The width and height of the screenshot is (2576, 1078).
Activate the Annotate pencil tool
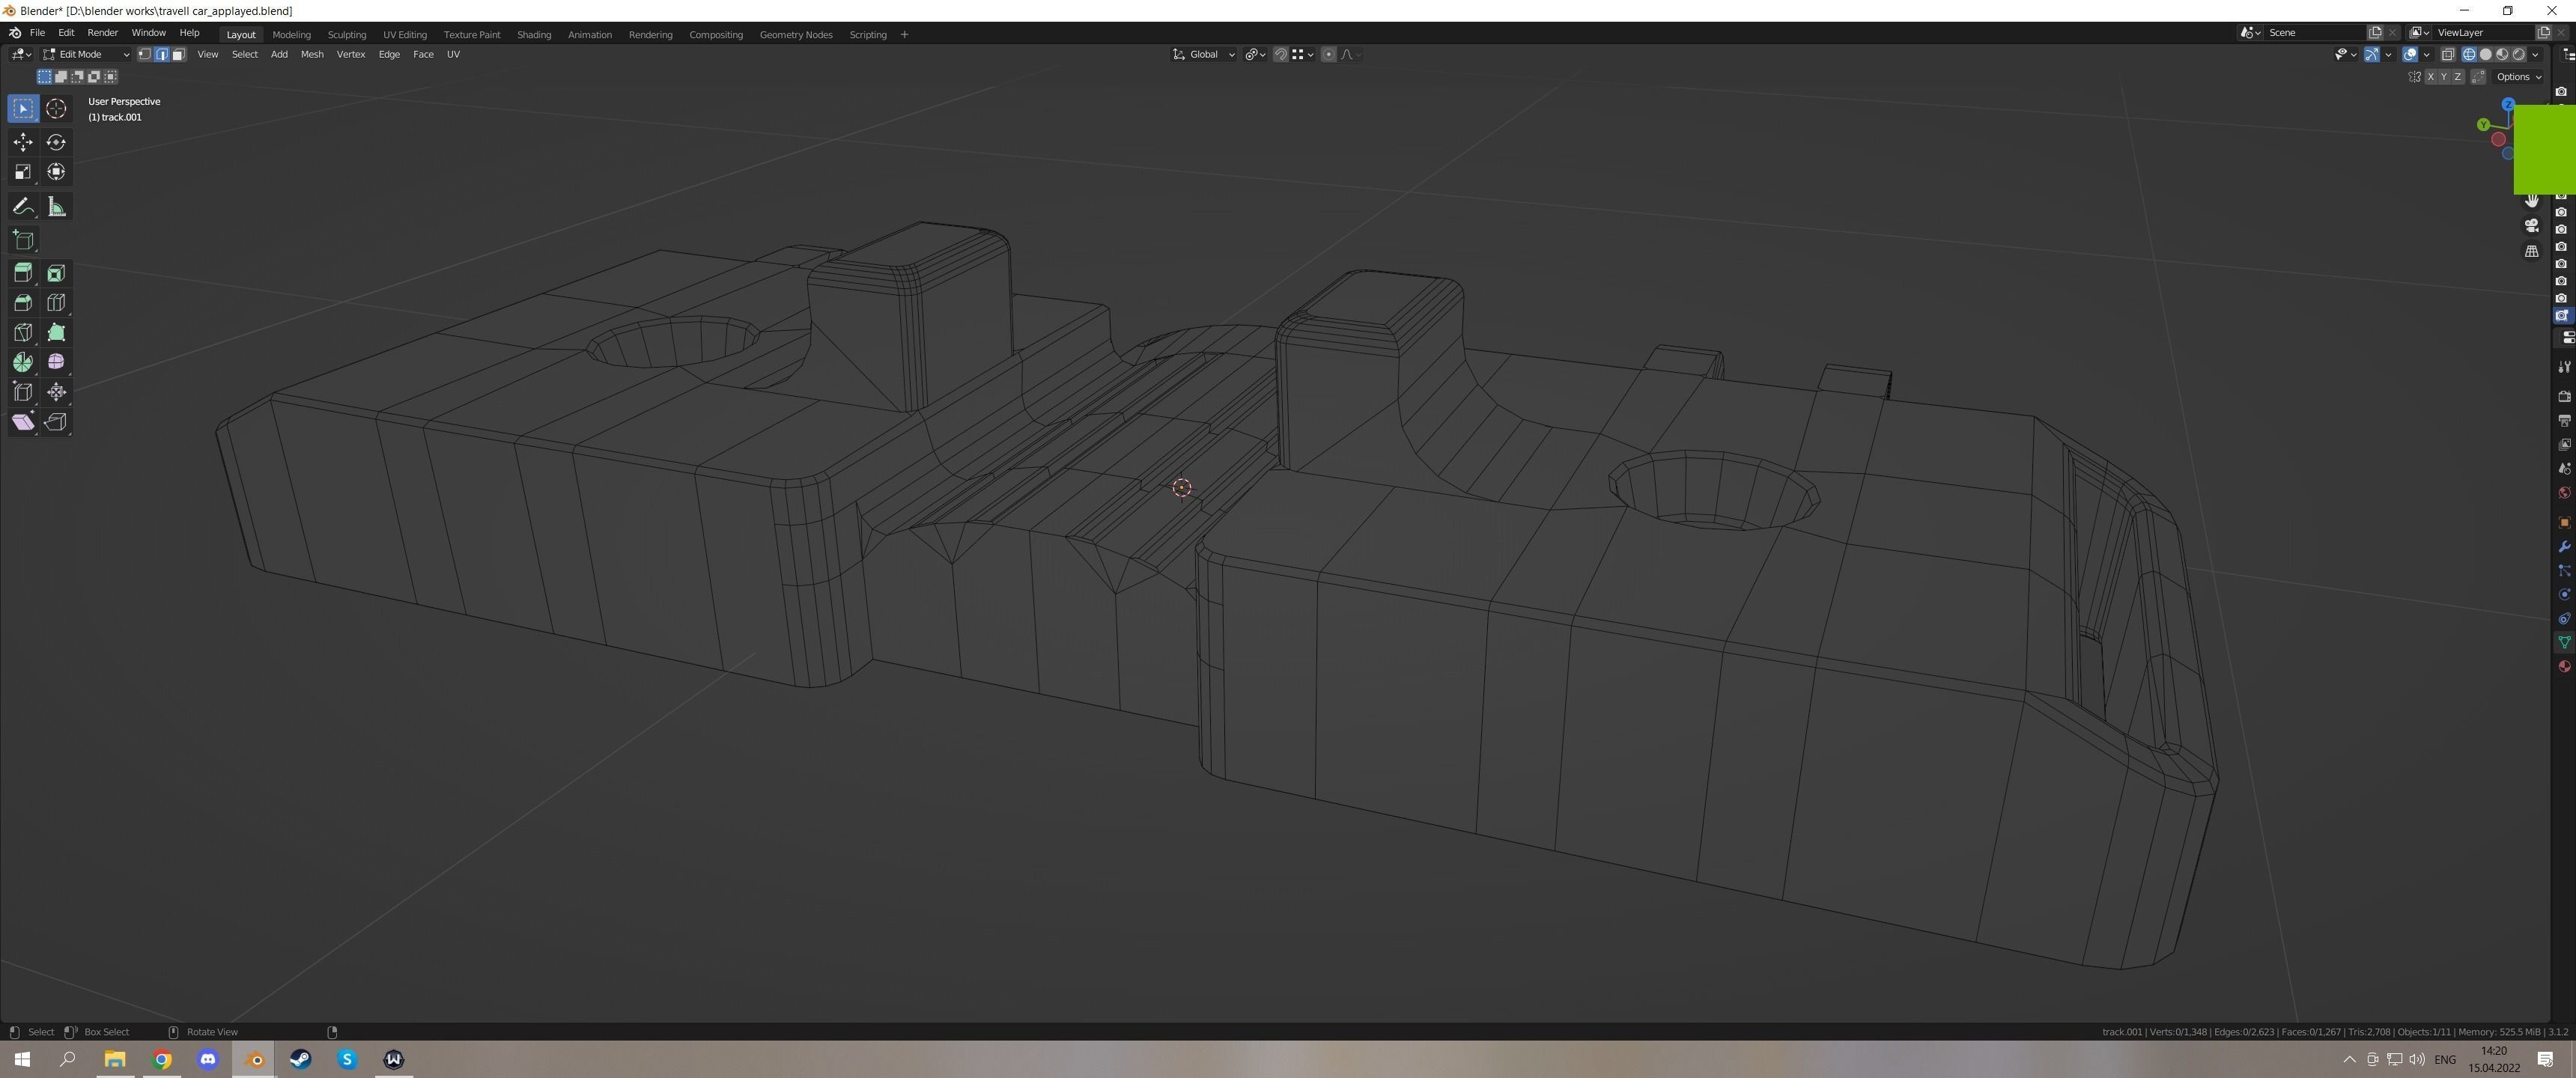click(23, 207)
